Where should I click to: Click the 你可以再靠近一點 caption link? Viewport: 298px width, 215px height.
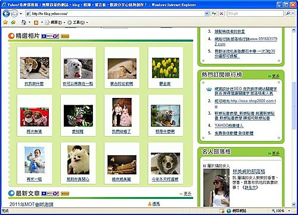[x=78, y=84]
